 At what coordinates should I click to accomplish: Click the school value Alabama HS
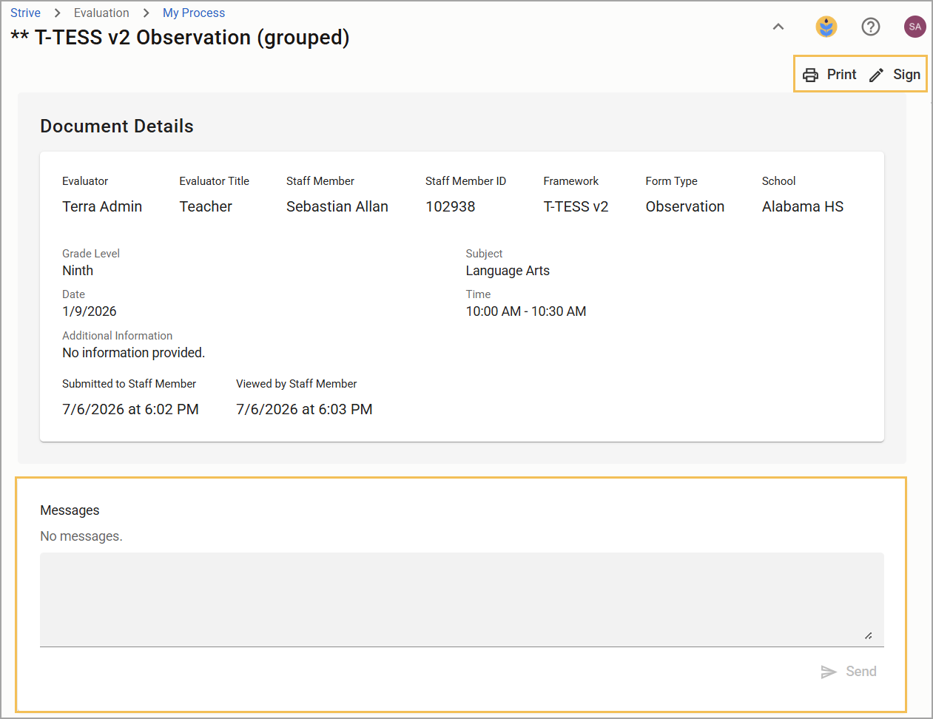[803, 206]
